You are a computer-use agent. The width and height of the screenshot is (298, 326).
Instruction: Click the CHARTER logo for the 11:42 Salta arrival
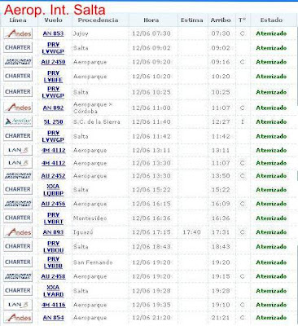(18, 136)
